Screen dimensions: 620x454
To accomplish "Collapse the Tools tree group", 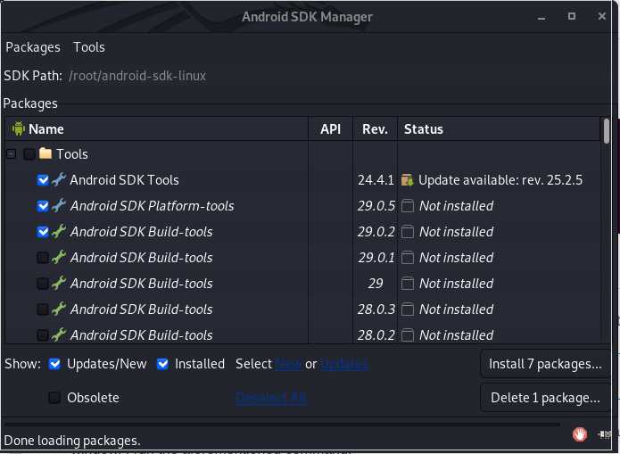I will point(11,153).
